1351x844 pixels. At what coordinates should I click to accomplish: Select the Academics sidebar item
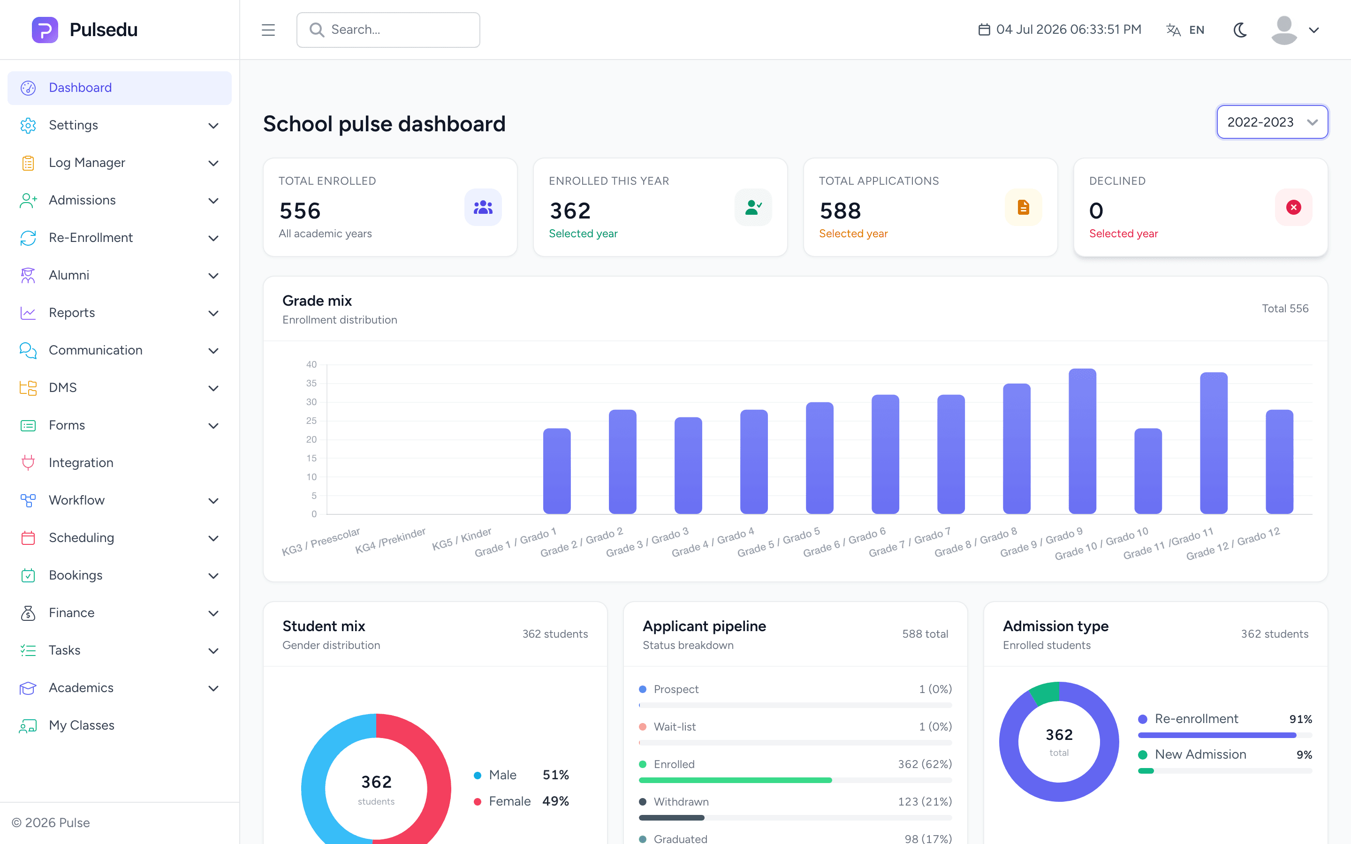pos(120,688)
